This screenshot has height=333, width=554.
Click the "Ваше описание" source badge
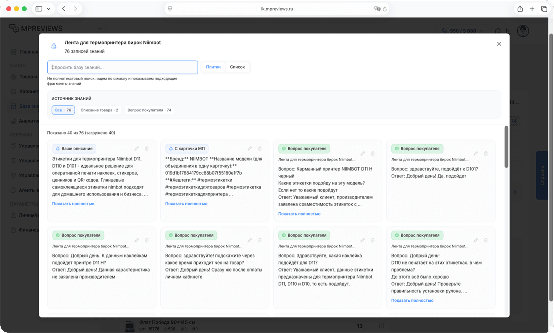coord(74,149)
